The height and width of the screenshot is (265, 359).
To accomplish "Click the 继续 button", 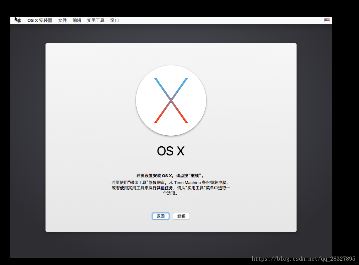I will pyautogui.click(x=181, y=216).
